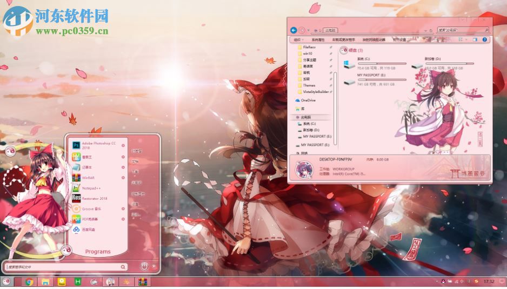Click the start menu search magnifier icon
This screenshot has width=507, height=289.
coord(123,267)
